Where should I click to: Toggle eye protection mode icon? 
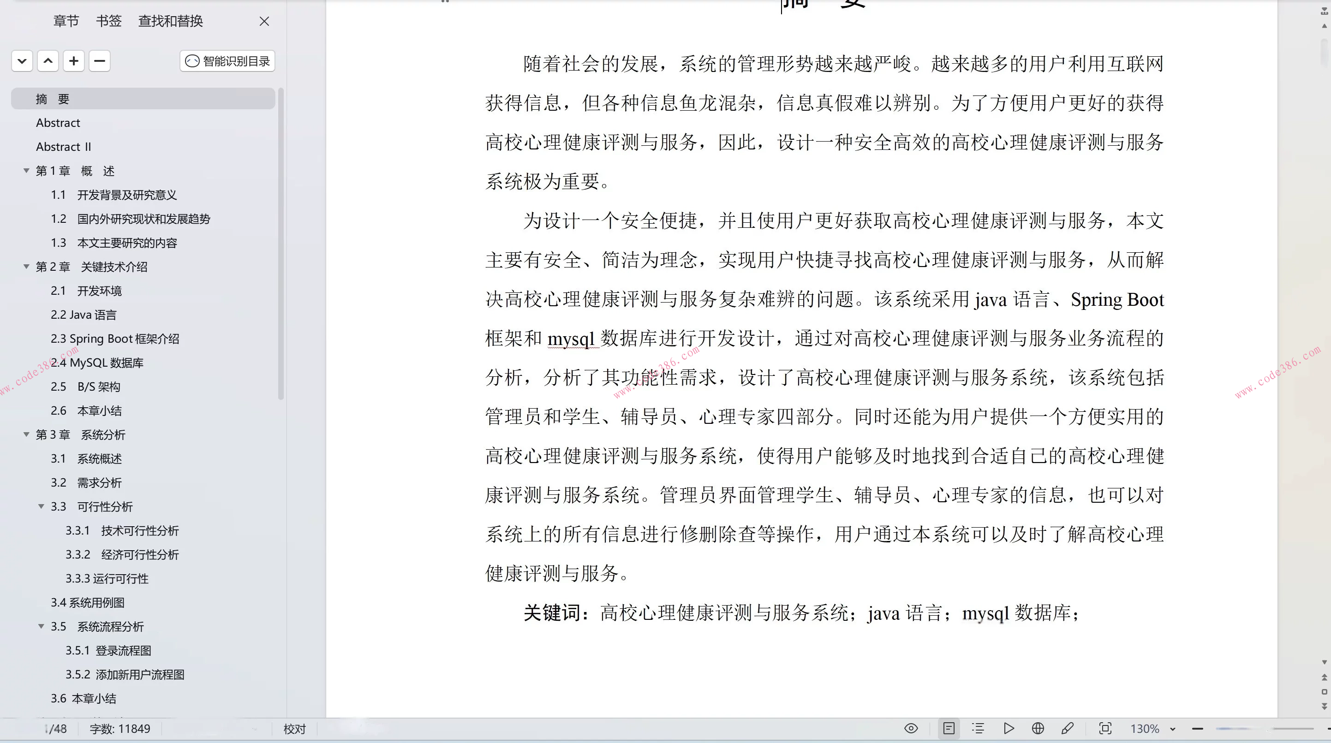(x=911, y=729)
